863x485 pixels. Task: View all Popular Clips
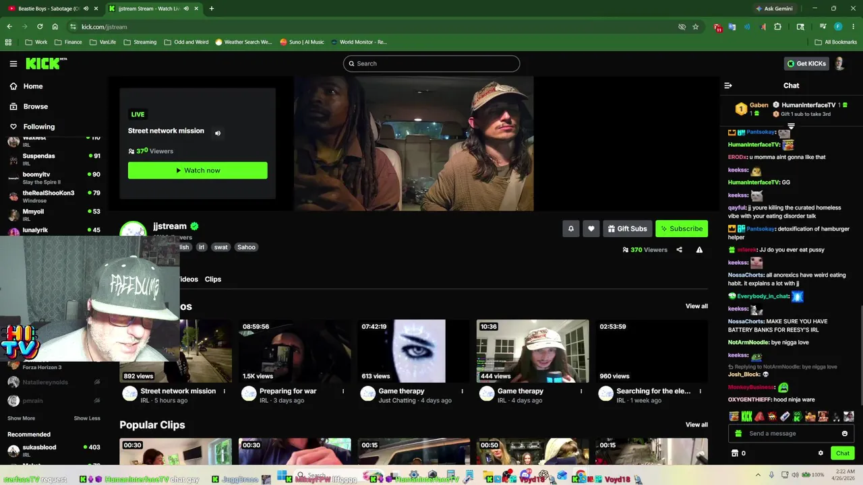tap(696, 424)
